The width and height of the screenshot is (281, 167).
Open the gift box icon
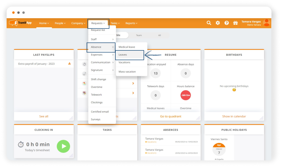pos(235,23)
